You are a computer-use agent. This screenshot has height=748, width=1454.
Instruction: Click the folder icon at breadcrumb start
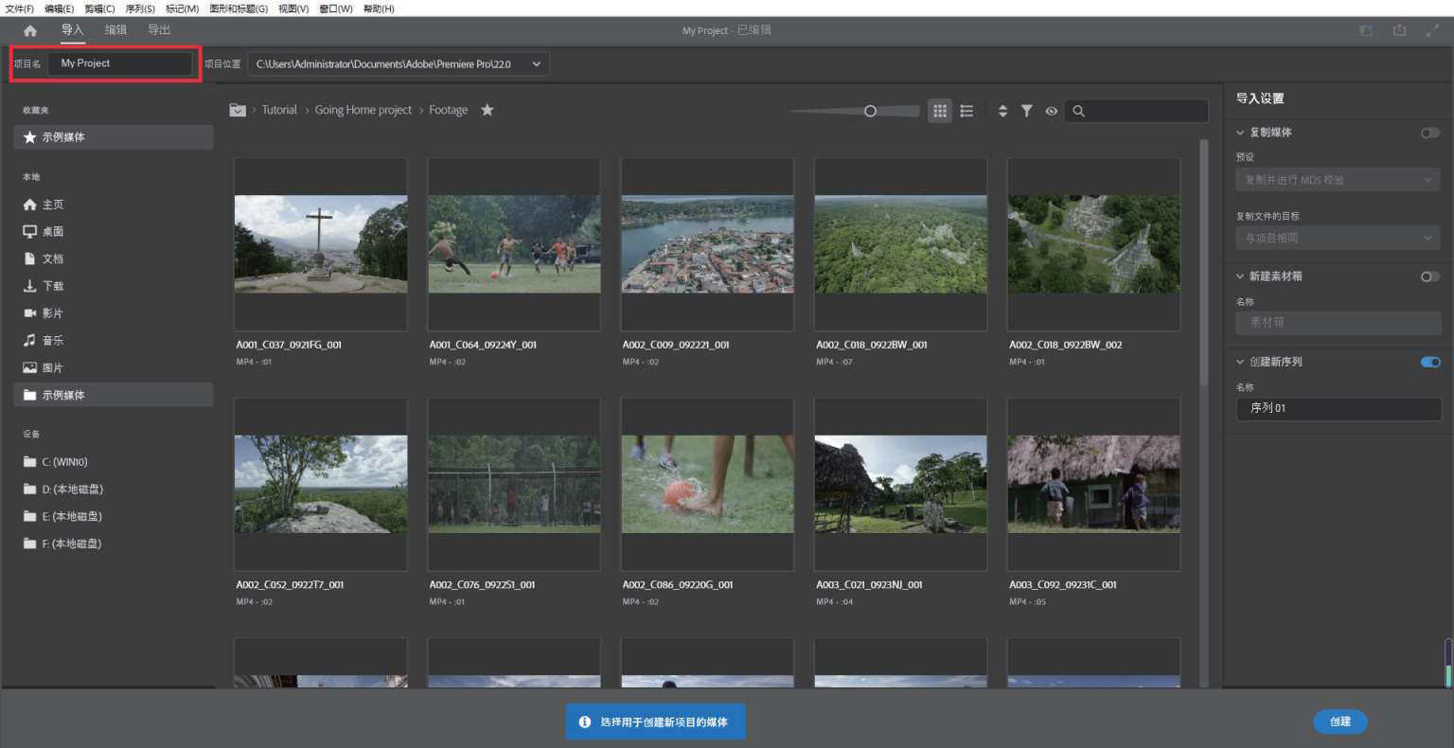(238, 110)
